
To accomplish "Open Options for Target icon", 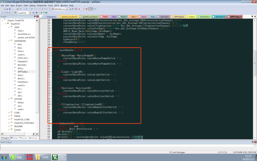I will 33,13.
